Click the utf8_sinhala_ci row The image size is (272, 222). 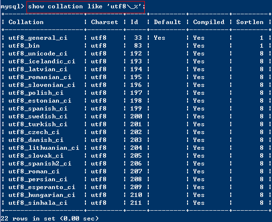pyautogui.click(x=136, y=203)
